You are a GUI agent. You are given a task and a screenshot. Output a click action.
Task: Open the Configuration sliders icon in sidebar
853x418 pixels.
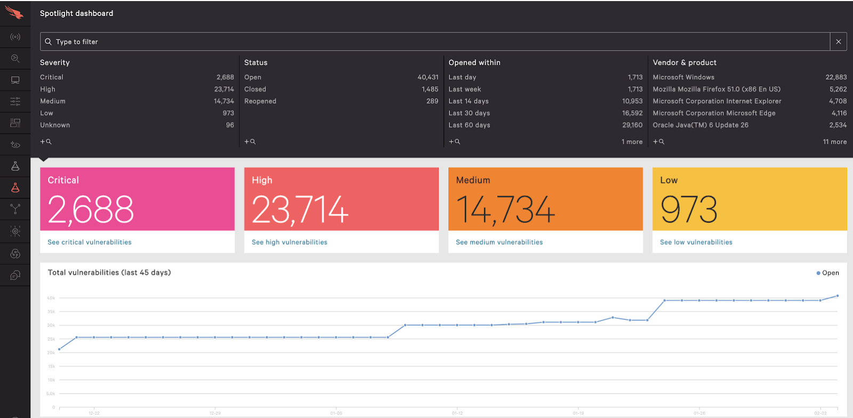(x=15, y=101)
